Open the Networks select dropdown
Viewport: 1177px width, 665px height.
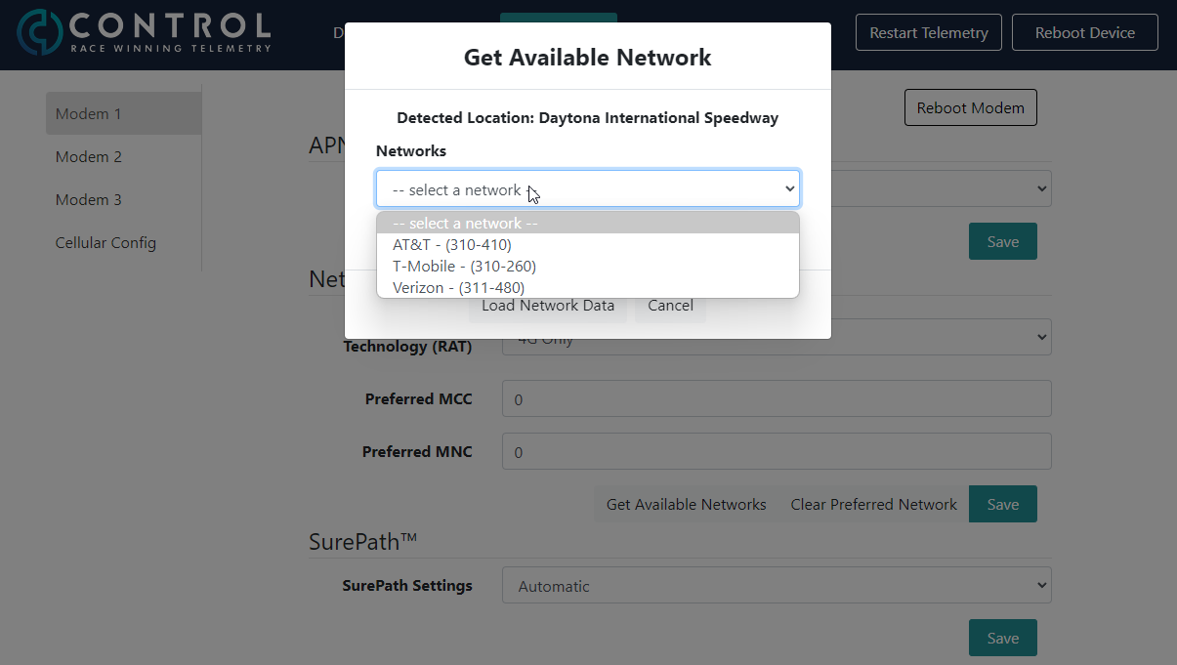click(x=588, y=189)
